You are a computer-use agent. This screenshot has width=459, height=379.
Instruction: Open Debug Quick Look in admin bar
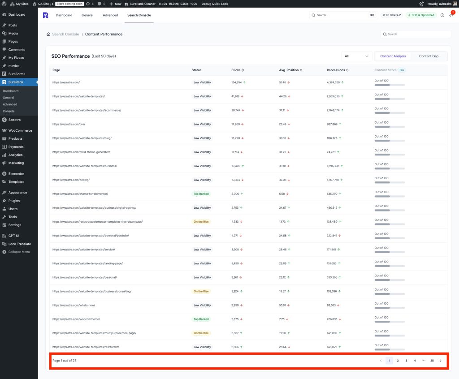tap(215, 4)
